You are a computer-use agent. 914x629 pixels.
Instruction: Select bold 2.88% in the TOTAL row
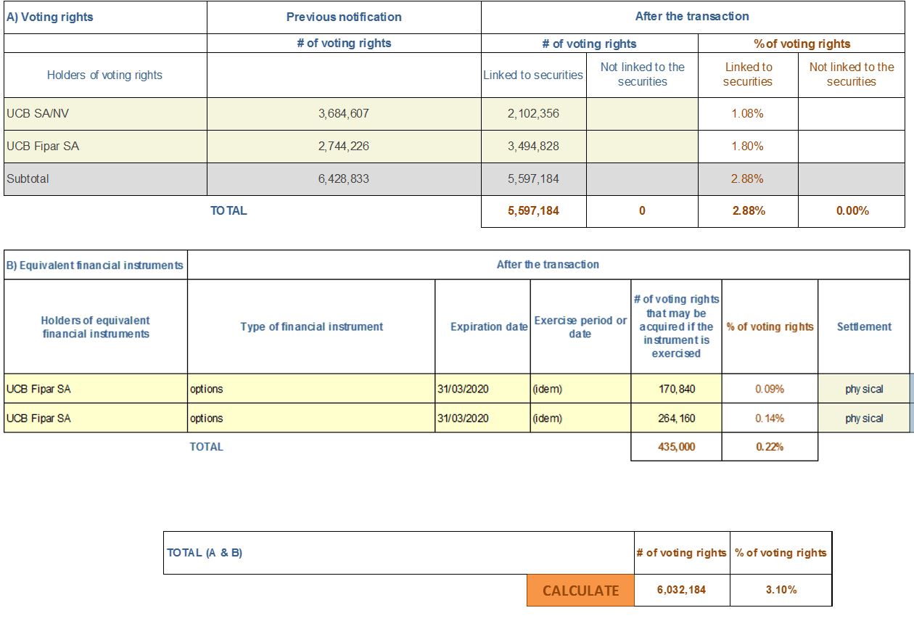coord(748,211)
